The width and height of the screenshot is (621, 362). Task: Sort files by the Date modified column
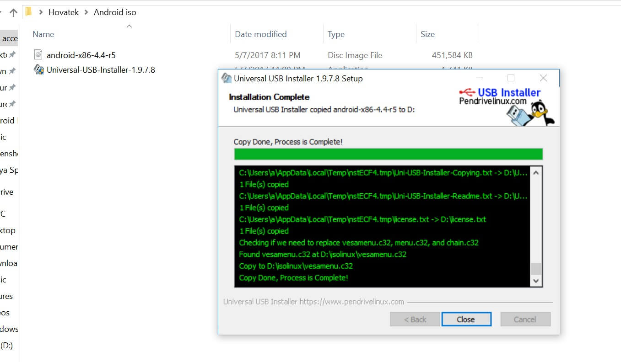coord(260,34)
